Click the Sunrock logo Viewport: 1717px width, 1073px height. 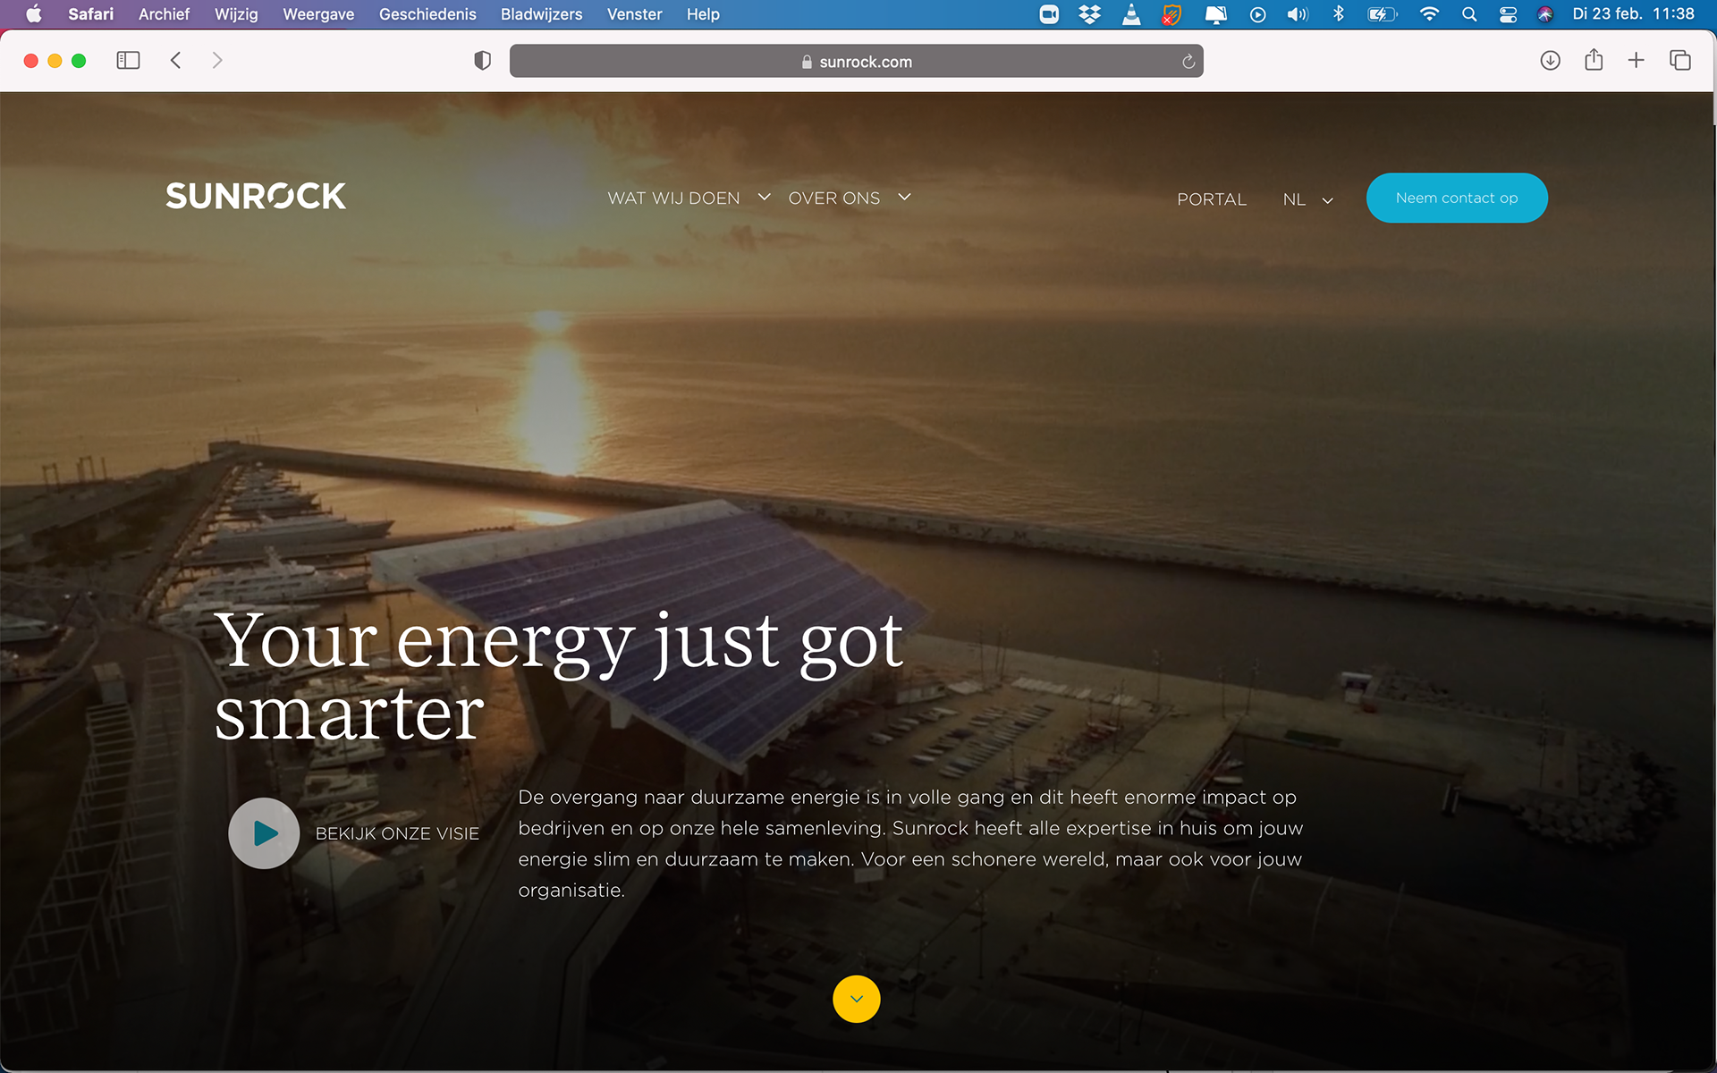coord(256,197)
